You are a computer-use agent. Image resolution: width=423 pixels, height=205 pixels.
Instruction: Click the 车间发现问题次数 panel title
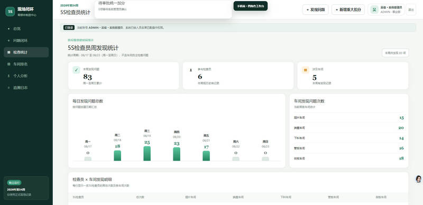[309, 101]
